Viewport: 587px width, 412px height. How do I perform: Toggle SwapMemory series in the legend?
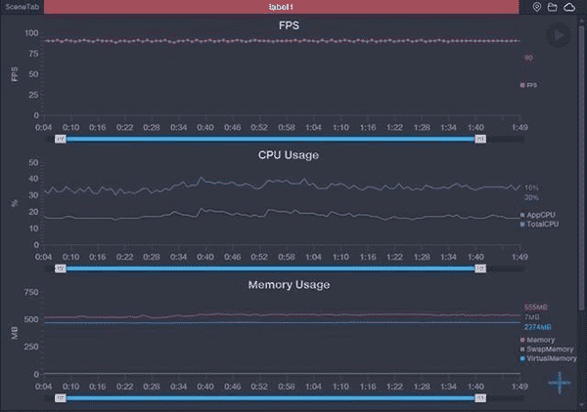pos(542,349)
